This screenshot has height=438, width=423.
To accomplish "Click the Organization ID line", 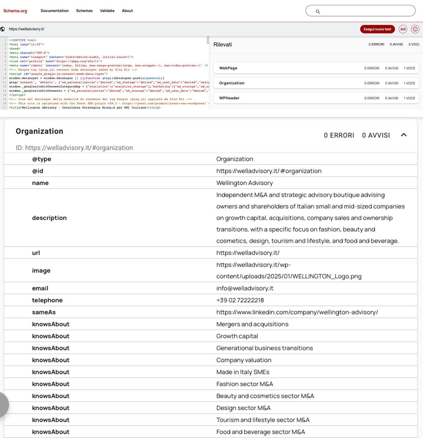I will coord(74,148).
